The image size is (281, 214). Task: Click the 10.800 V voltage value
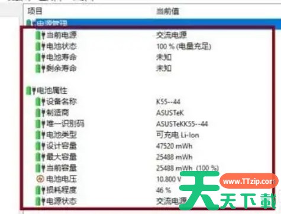(169, 179)
